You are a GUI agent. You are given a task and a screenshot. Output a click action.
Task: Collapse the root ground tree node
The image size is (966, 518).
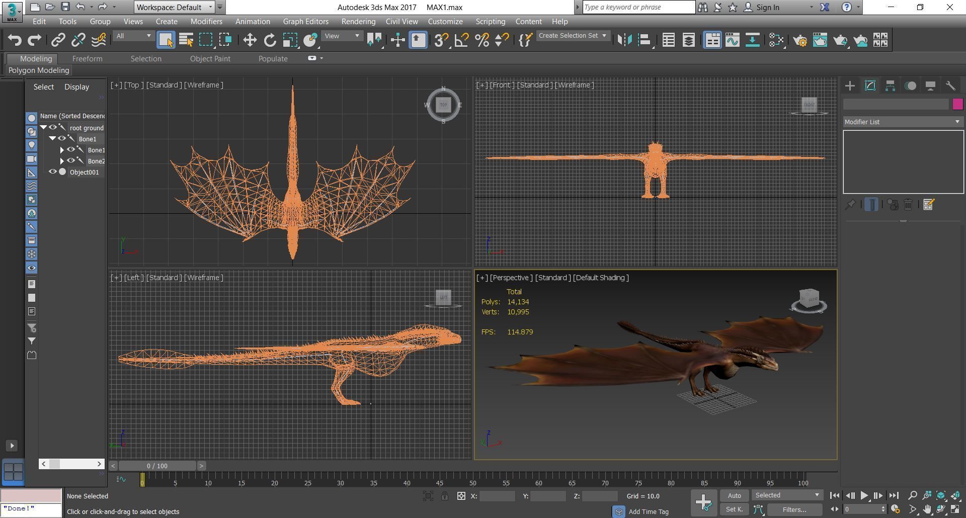point(43,128)
